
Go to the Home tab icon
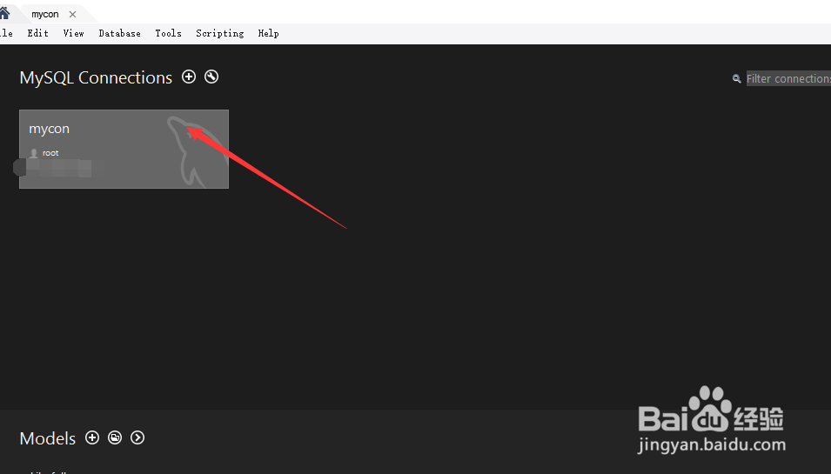pos(4,13)
